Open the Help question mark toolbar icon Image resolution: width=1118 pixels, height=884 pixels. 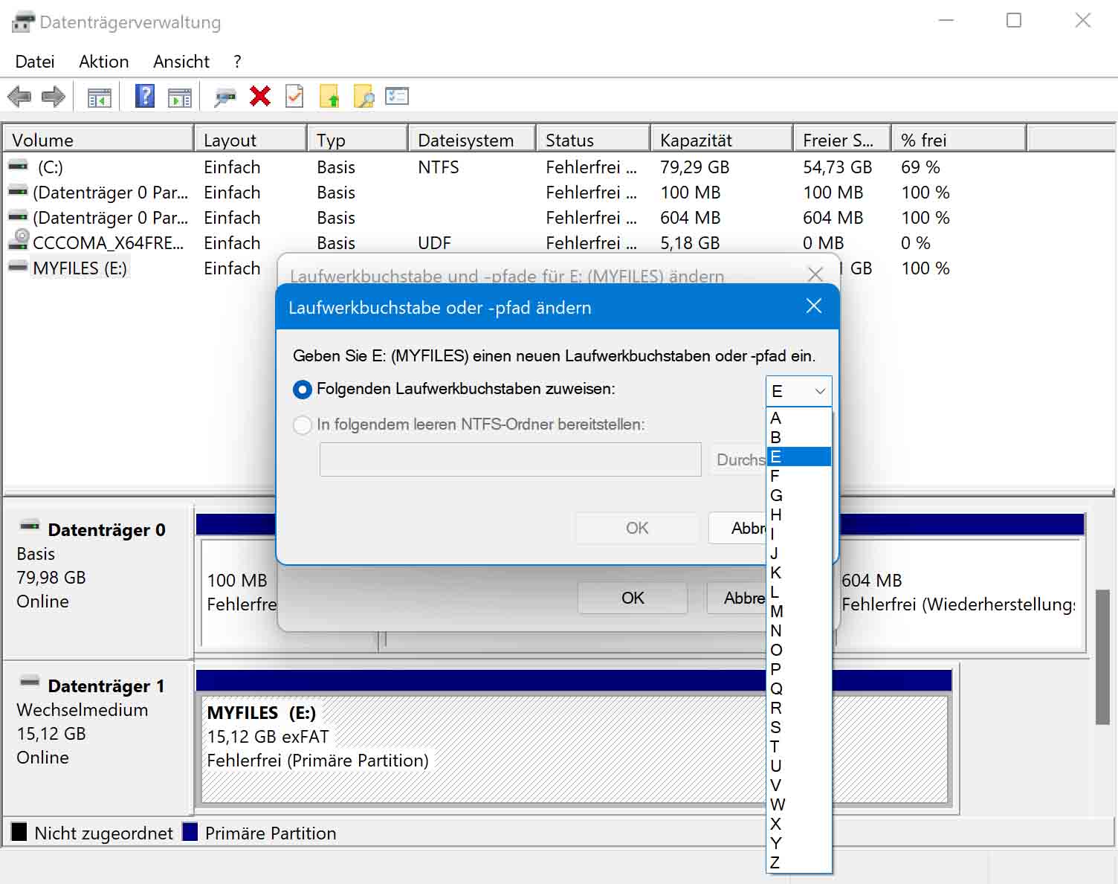(145, 96)
